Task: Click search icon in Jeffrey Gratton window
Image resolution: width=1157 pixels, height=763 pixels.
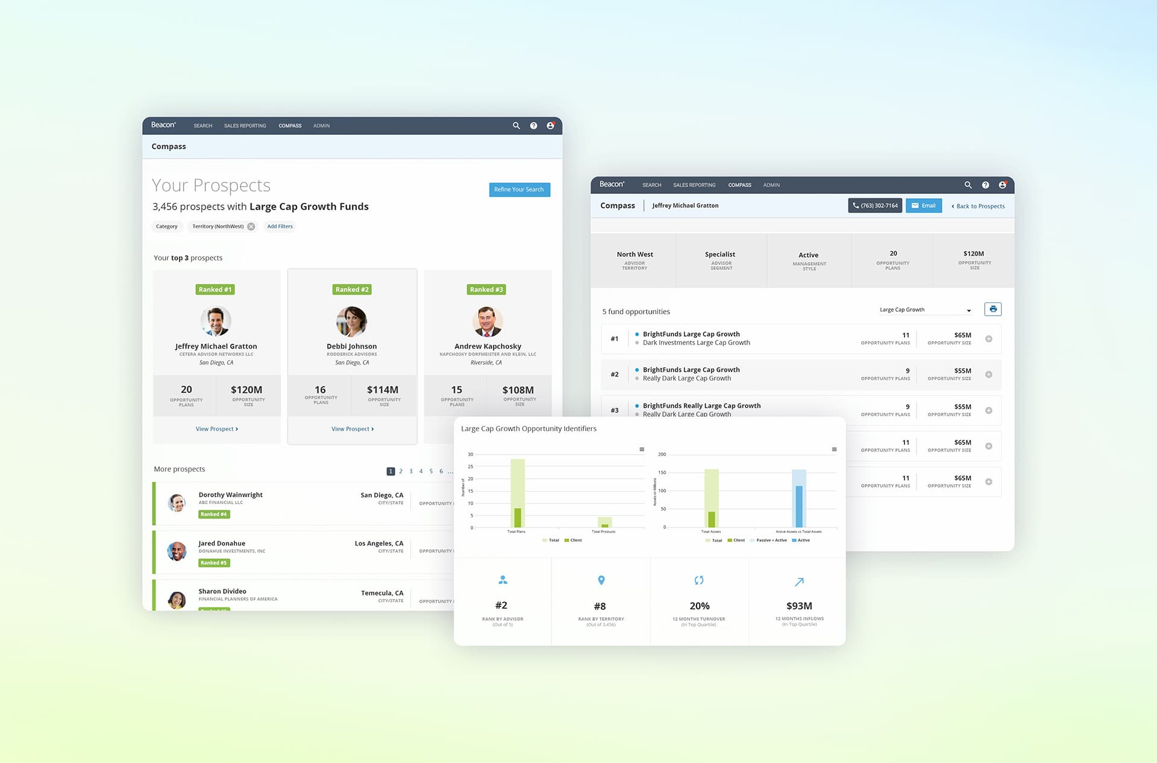Action: [x=968, y=185]
